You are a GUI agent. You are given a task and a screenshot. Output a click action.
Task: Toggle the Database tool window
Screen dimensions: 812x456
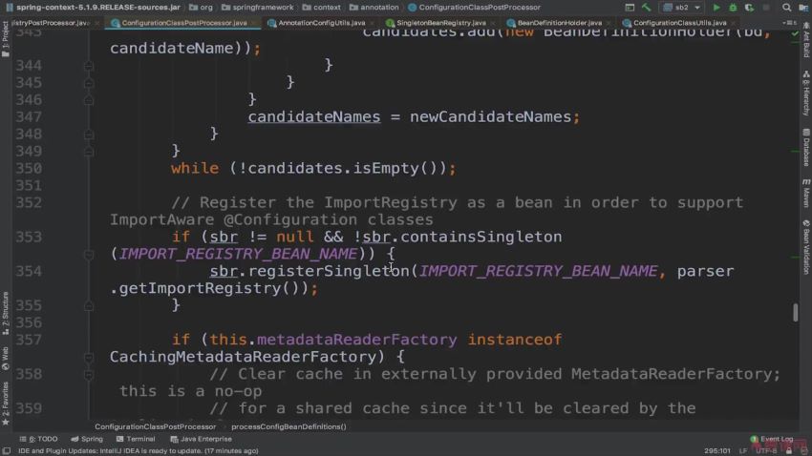point(805,151)
